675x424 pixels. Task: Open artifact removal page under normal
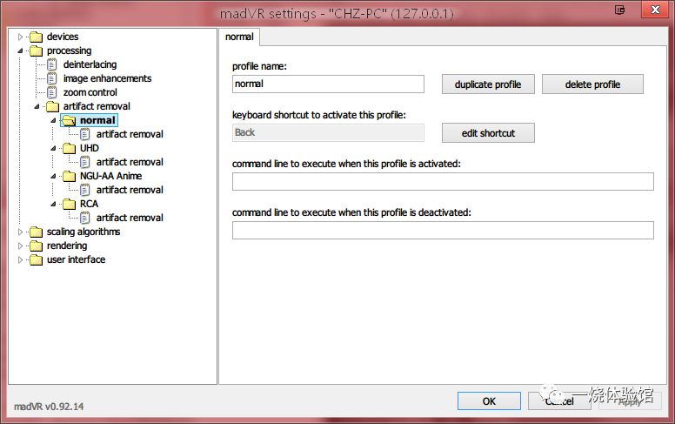click(x=130, y=134)
